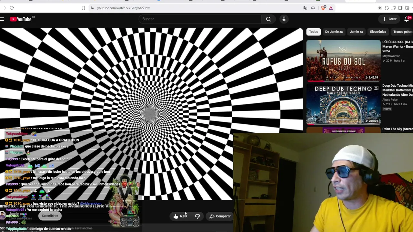This screenshot has width=413, height=232.
Task: Click the youtube.com address bar URL
Action: (x=123, y=8)
